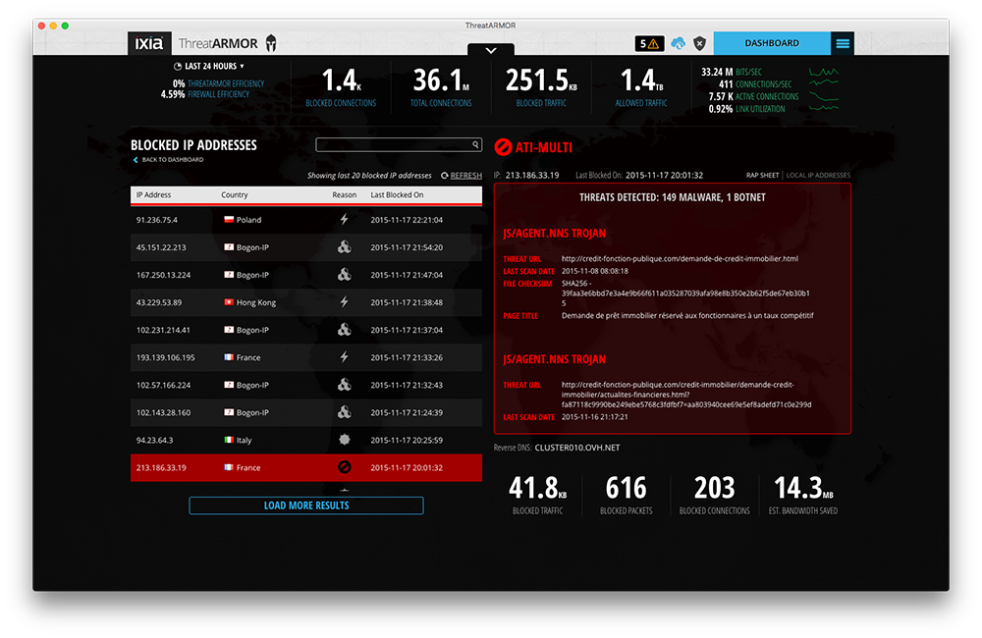Viewport: 982px width, 638px height.
Task: Click the refresh circular arrow icon
Action: [445, 176]
